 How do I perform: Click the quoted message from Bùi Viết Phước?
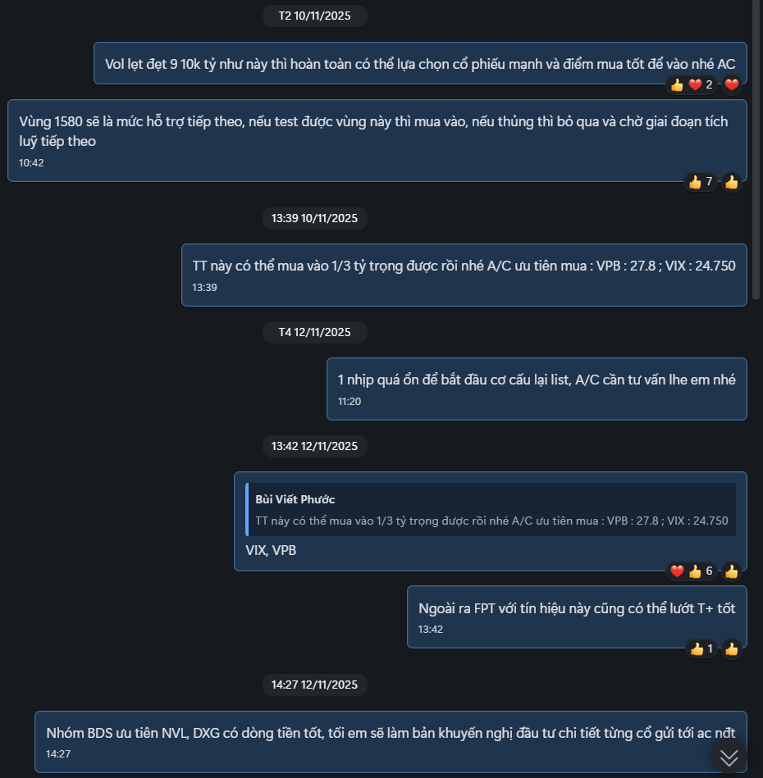click(x=491, y=510)
